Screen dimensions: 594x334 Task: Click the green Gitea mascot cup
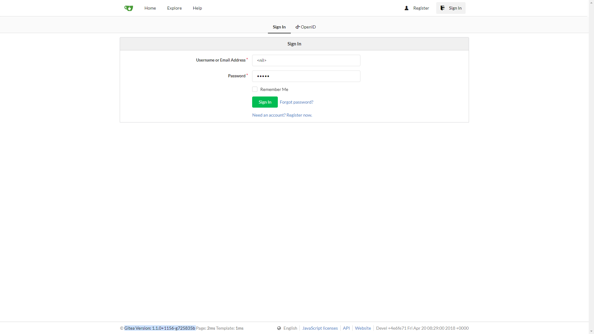tap(128, 8)
